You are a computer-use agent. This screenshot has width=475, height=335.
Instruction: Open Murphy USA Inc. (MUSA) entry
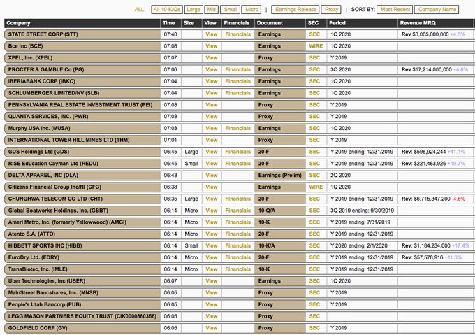coord(82,128)
